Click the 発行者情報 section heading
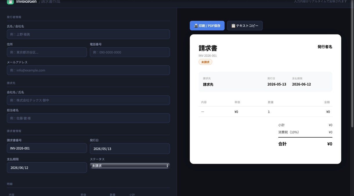Viewport: 354px width, 196px height. (14, 17)
